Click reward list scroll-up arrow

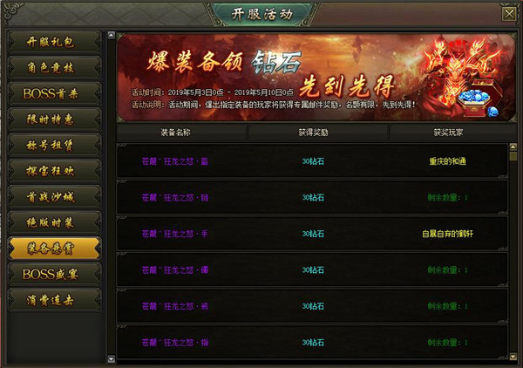pyautogui.click(x=513, y=147)
